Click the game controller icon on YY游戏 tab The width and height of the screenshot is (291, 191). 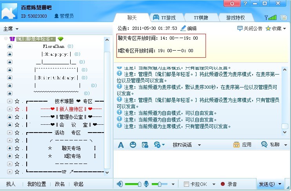156,17
